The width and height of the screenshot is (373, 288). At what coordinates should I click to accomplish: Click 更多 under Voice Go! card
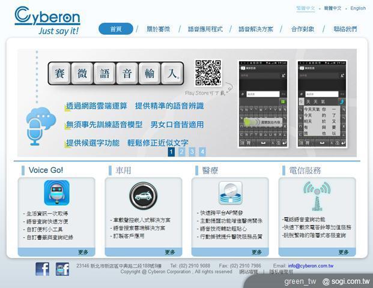pyautogui.click(x=83, y=252)
